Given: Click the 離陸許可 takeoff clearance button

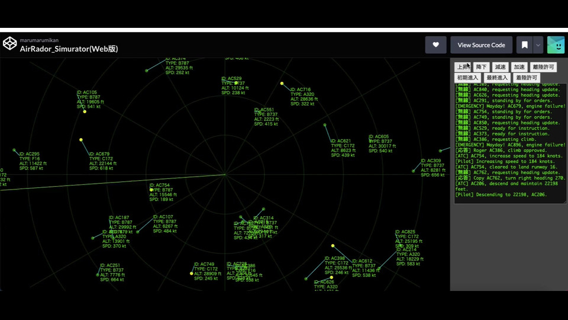Looking at the screenshot, I should (543, 67).
